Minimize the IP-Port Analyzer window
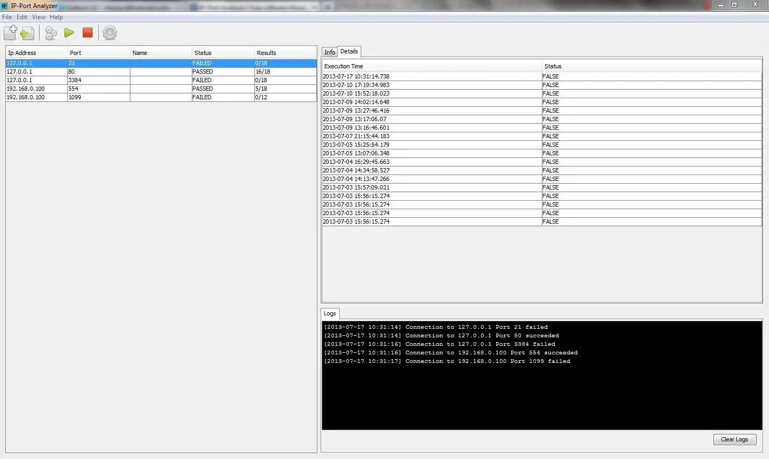Screen dimensions: 769x459 (721, 5)
